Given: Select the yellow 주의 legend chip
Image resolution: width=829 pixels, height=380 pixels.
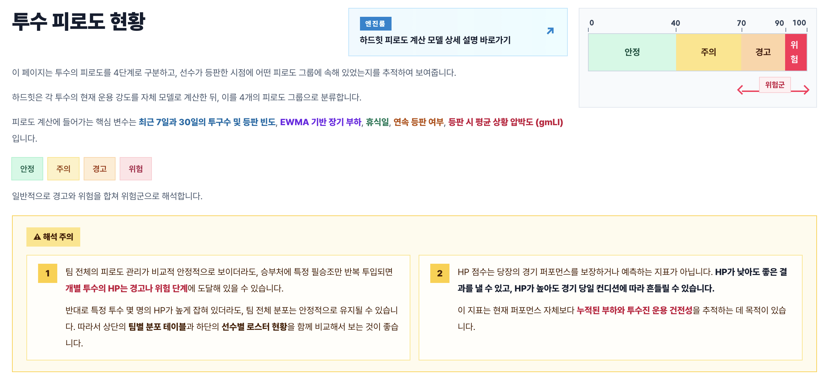Looking at the screenshot, I should (63, 169).
